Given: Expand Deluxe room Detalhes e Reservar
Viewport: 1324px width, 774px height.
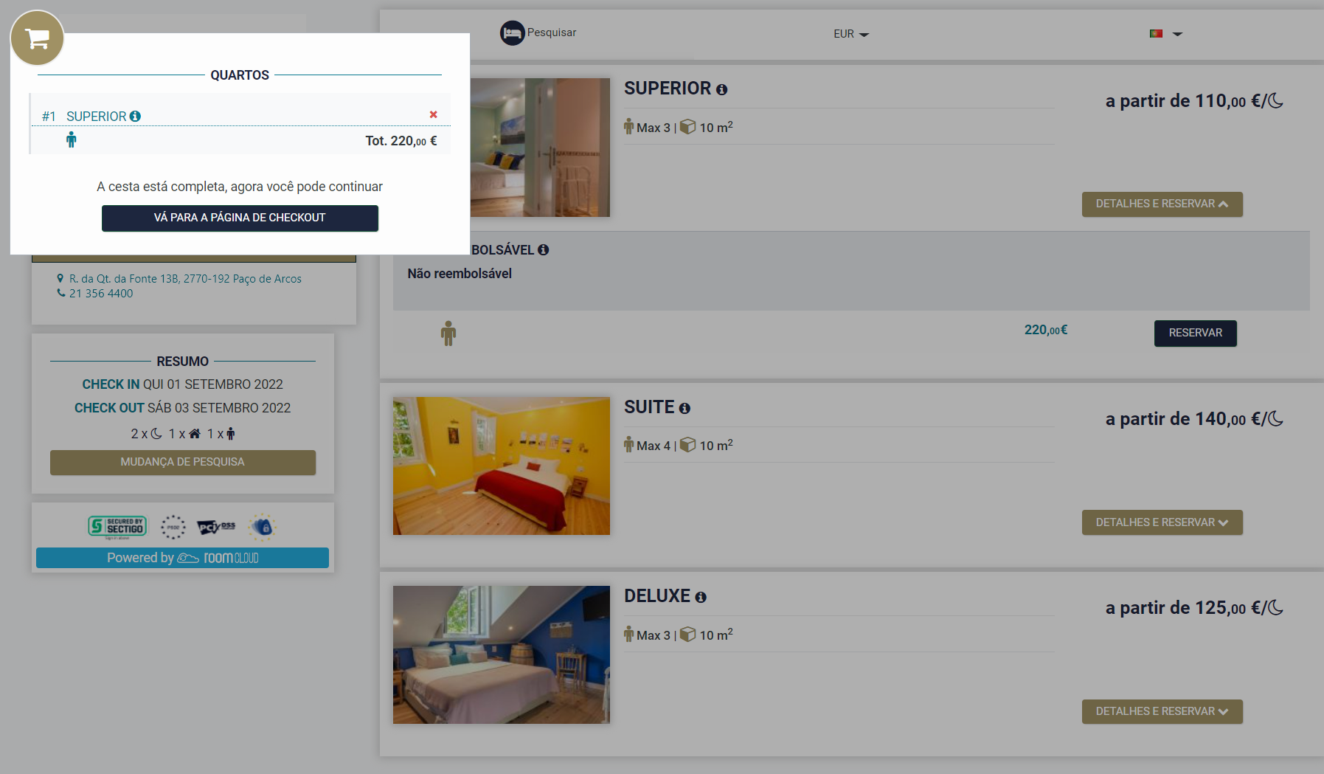Looking at the screenshot, I should [1162, 711].
